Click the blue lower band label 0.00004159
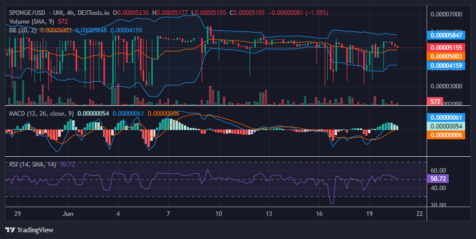 (x=446, y=65)
